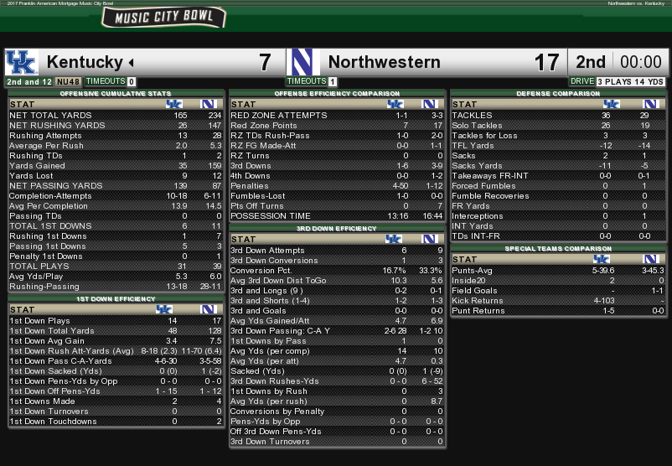Click 1st Down Plays row label
Image resolution: width=672 pixels, height=466 pixels.
tap(39, 321)
